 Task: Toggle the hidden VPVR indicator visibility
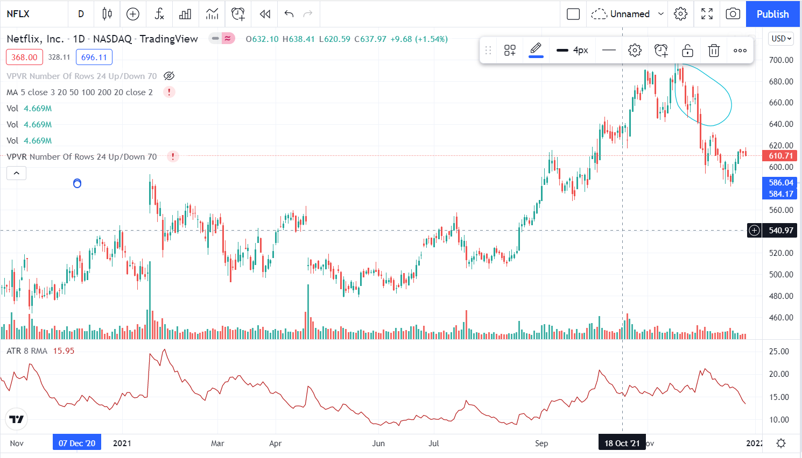tap(169, 76)
